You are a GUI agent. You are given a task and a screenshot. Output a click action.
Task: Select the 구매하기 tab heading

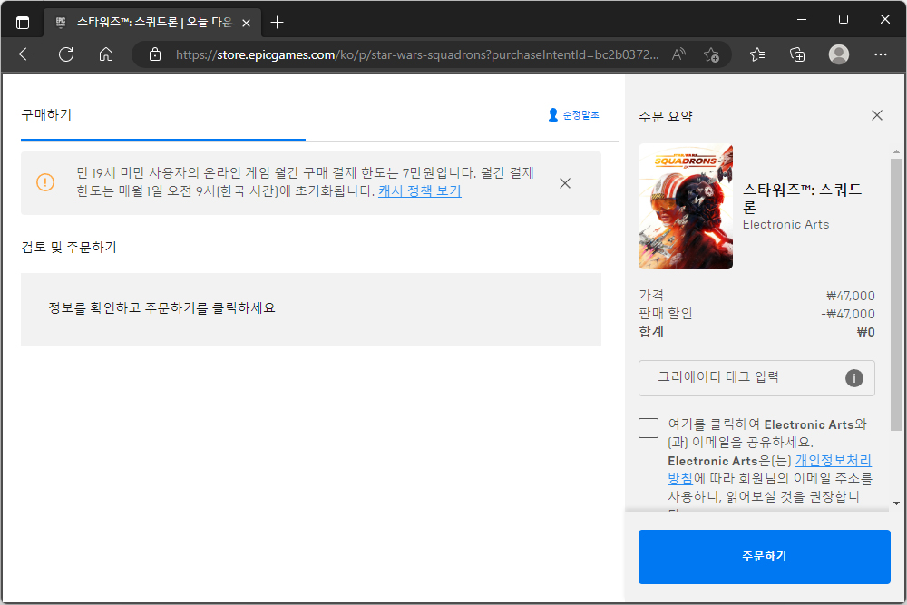[x=46, y=114]
